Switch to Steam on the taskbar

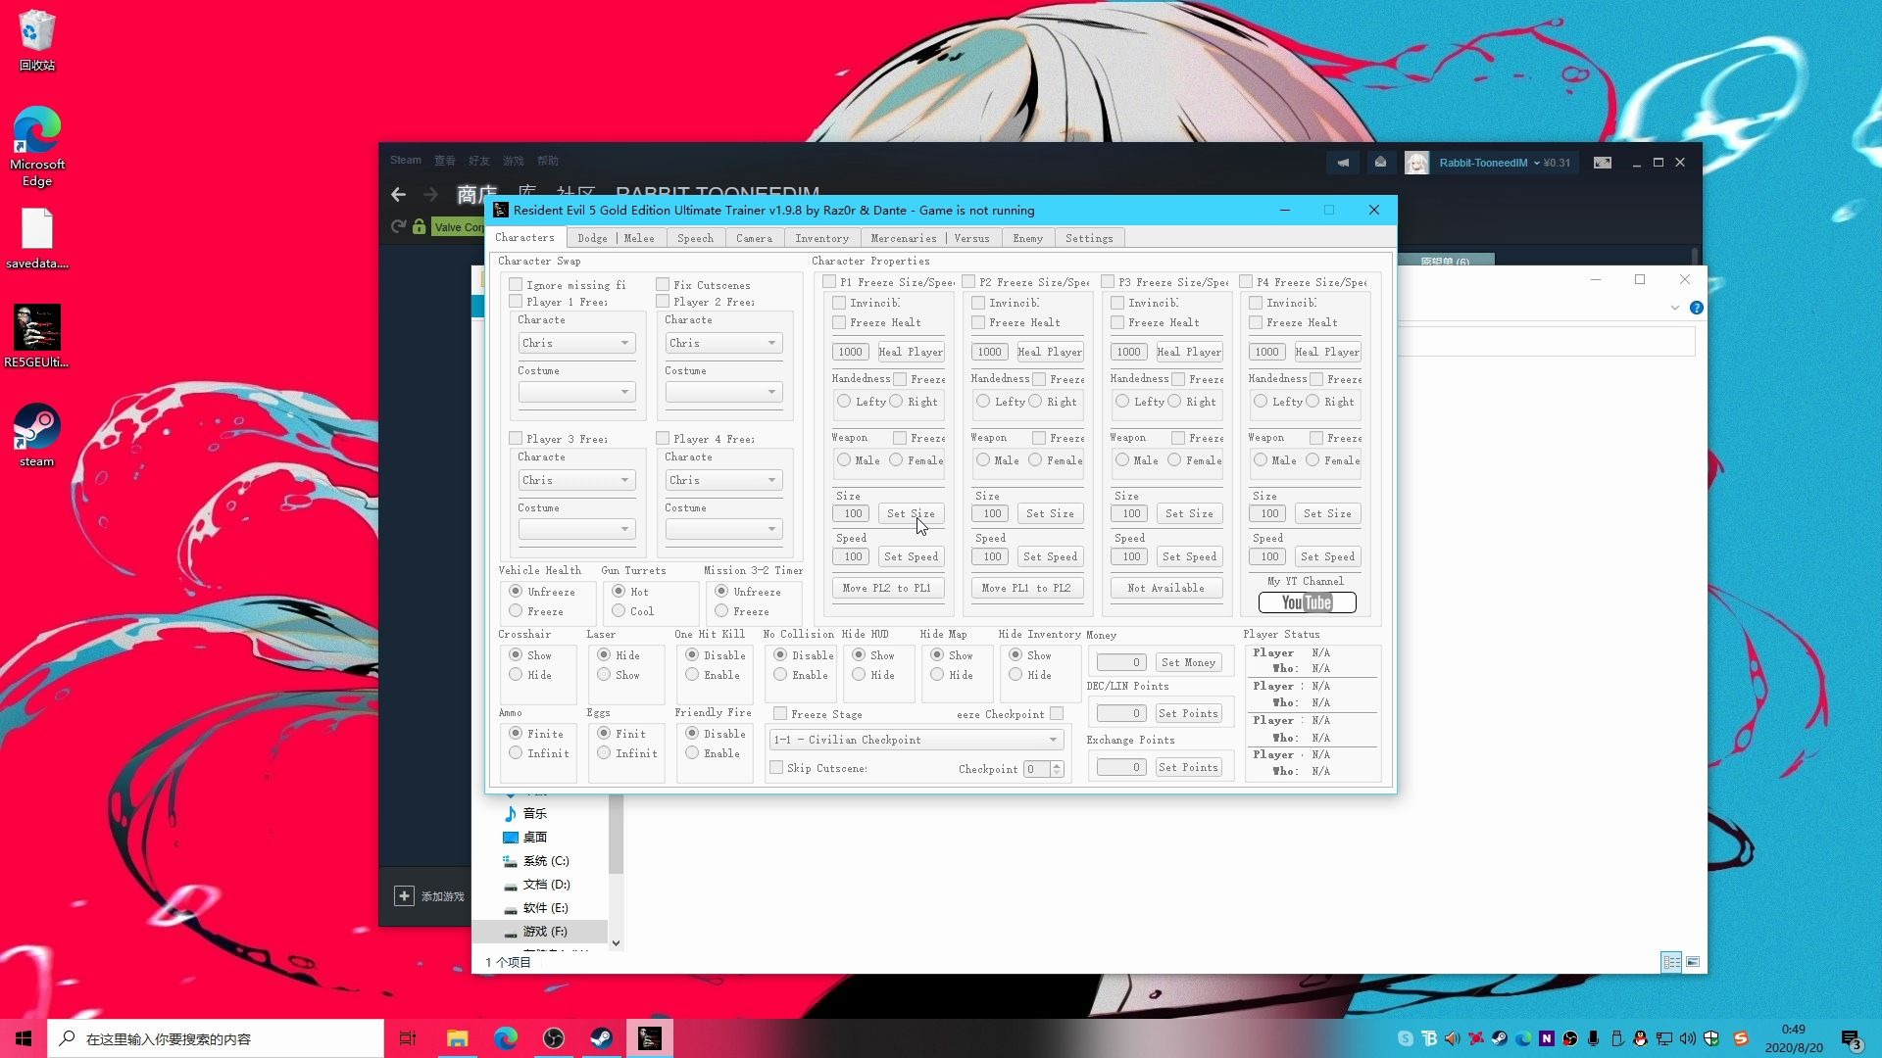(602, 1038)
